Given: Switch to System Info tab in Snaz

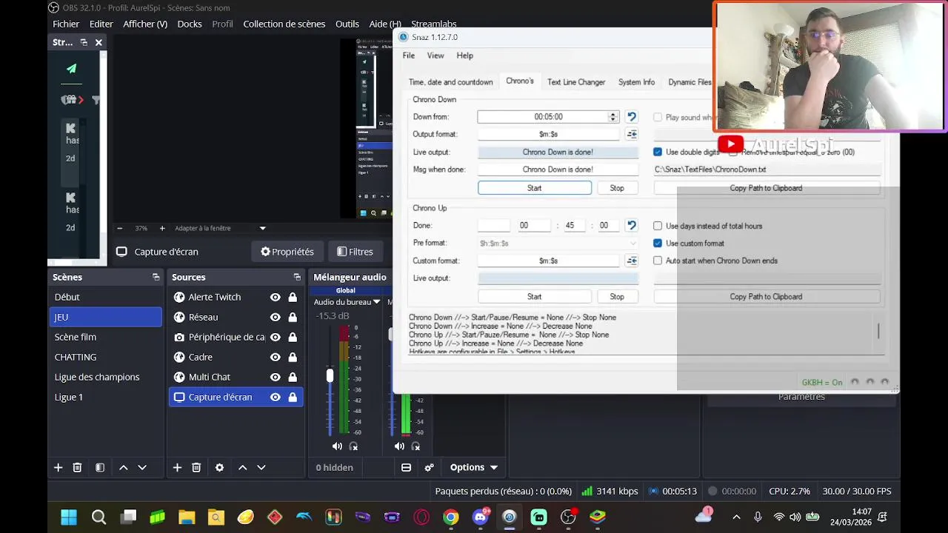Looking at the screenshot, I should pos(637,82).
